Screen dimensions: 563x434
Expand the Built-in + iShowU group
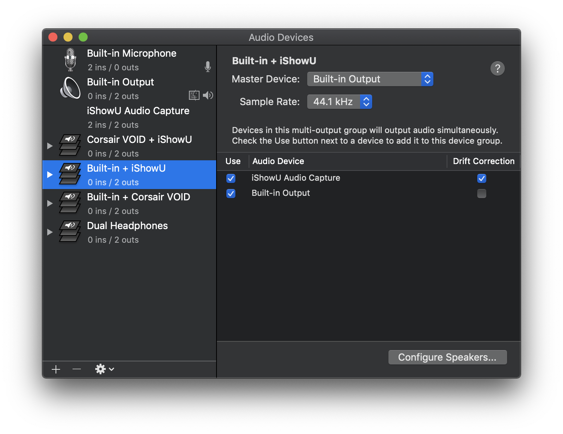(x=50, y=175)
